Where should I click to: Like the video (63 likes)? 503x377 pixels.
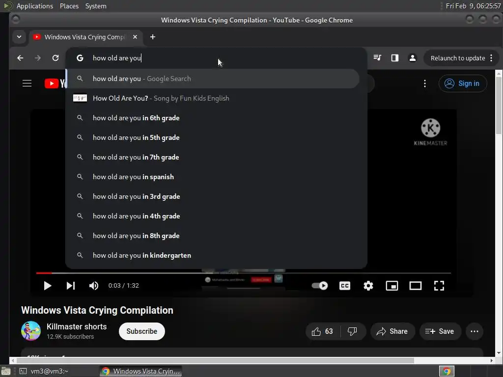tap(323, 331)
